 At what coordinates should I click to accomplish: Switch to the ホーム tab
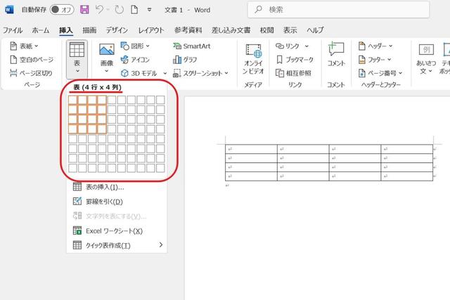(x=41, y=30)
